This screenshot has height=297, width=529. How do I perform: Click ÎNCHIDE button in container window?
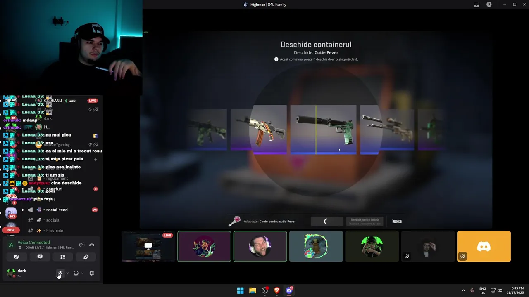pos(397,222)
